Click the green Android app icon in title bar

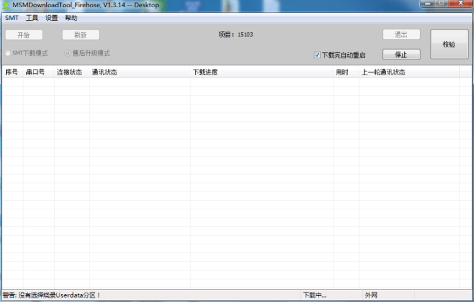[x=5, y=5]
